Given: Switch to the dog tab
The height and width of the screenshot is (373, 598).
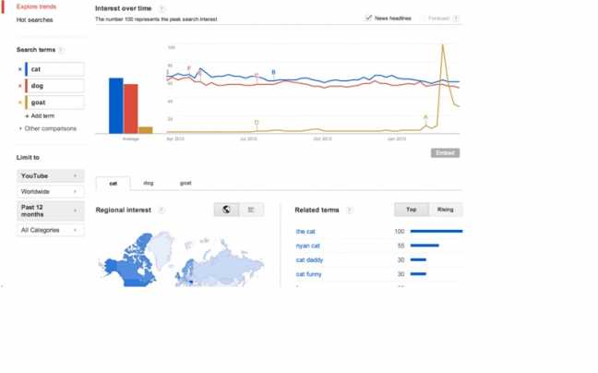Looking at the screenshot, I should tap(149, 183).
